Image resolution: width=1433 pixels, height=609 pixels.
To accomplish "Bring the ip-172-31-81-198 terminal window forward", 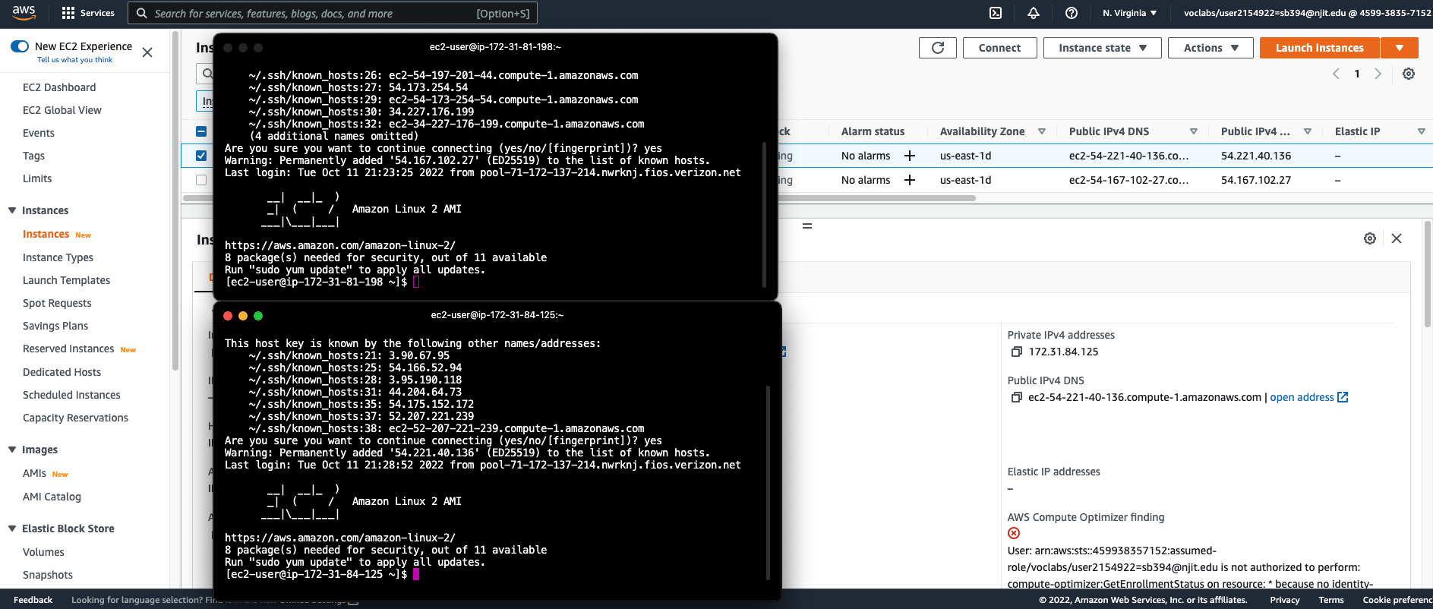I will pos(495,47).
